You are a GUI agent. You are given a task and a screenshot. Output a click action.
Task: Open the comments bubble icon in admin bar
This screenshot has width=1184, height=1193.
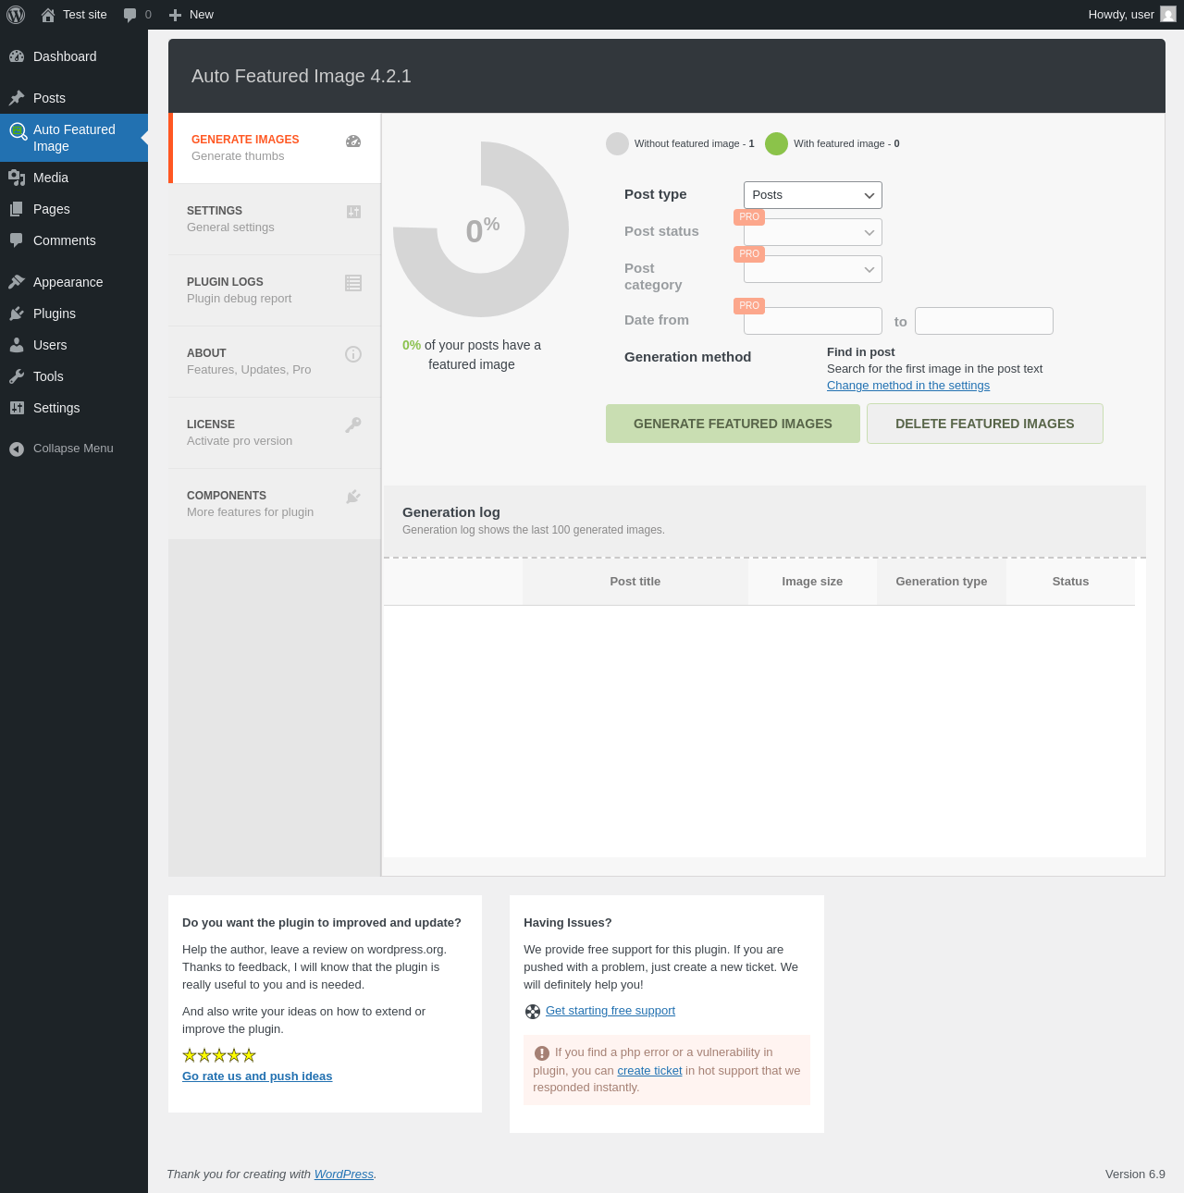pos(130,15)
